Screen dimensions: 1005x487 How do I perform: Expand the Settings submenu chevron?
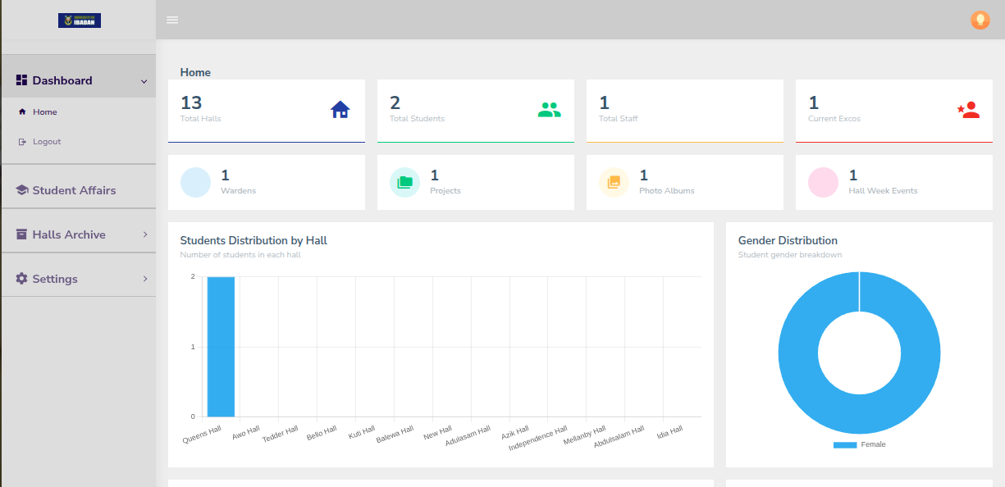coord(145,279)
